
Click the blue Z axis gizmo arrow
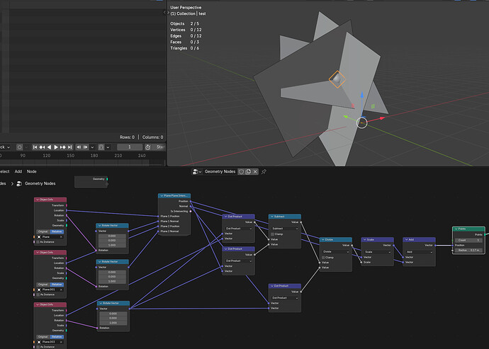click(x=361, y=94)
